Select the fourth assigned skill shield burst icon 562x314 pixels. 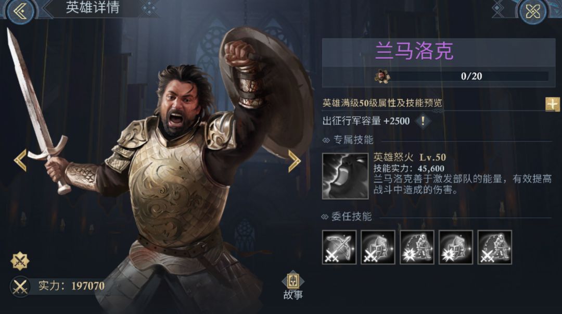[455, 247]
